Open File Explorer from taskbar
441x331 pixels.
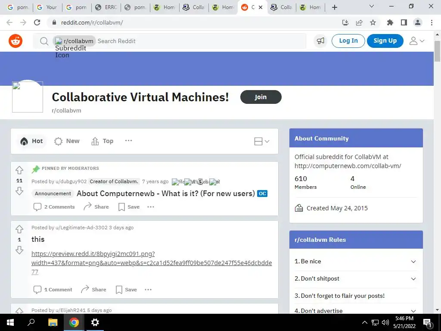tap(53, 322)
